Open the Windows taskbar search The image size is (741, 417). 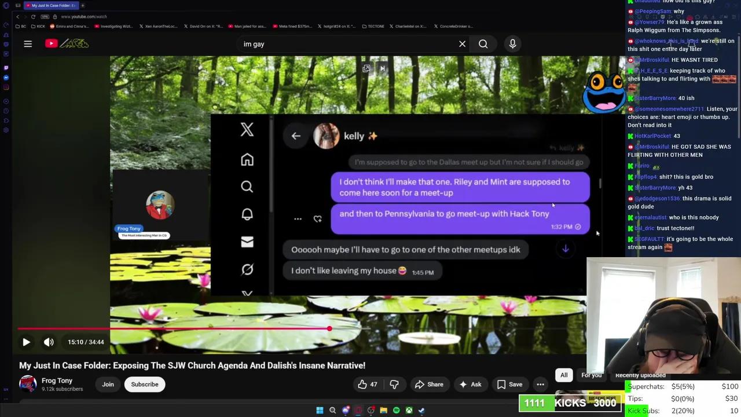[x=332, y=411]
